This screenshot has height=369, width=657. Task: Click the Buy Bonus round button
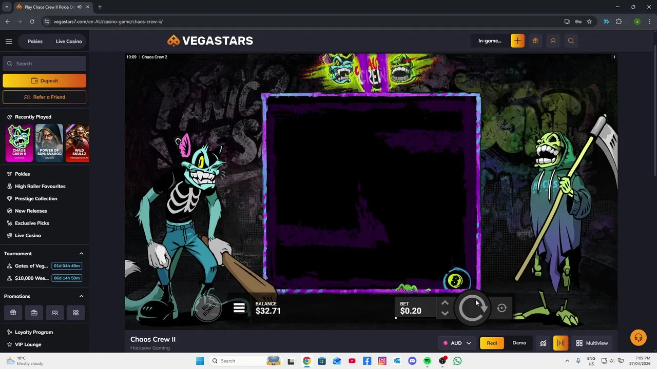tap(208, 308)
